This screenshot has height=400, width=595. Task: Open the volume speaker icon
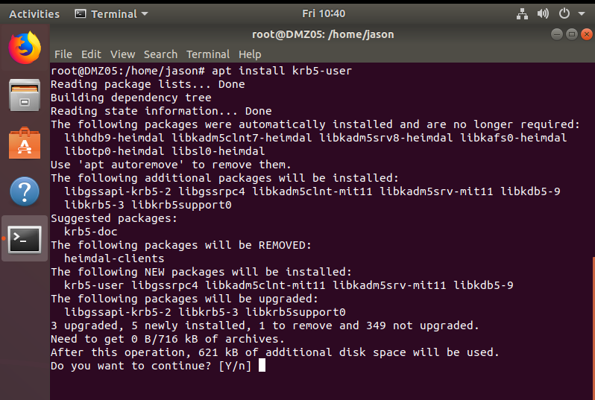pos(543,14)
